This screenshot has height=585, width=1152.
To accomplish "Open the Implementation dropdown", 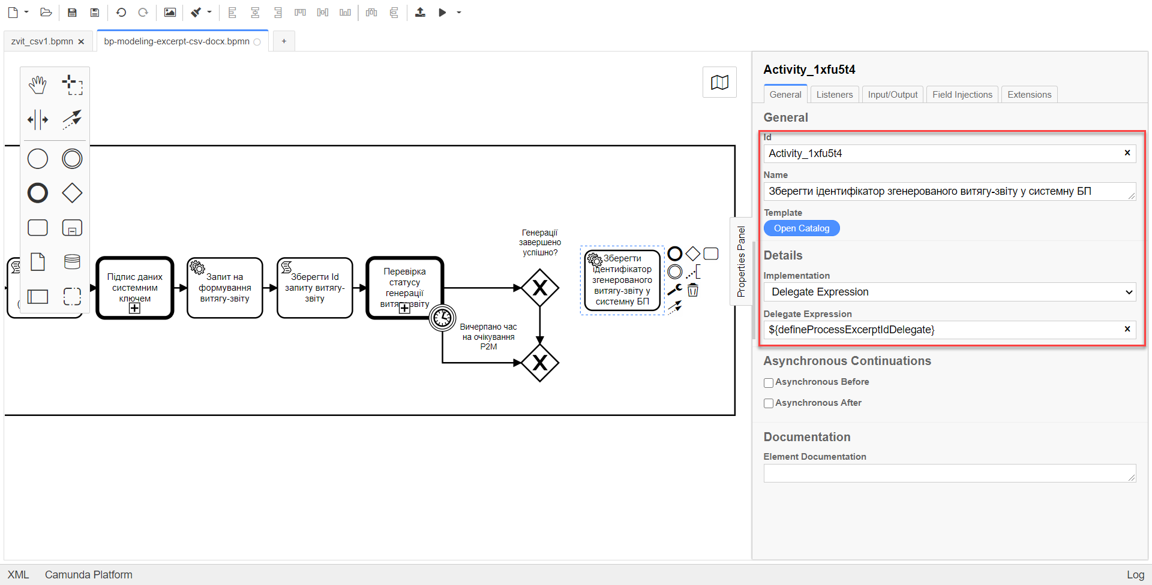I will coord(950,292).
